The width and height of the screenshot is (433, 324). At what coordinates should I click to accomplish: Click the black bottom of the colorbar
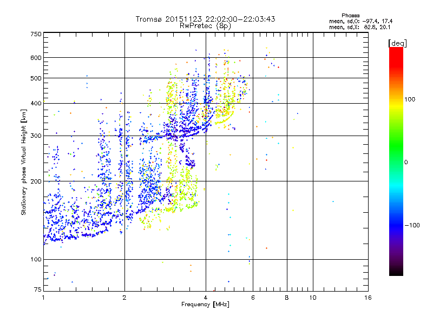pos(396,272)
